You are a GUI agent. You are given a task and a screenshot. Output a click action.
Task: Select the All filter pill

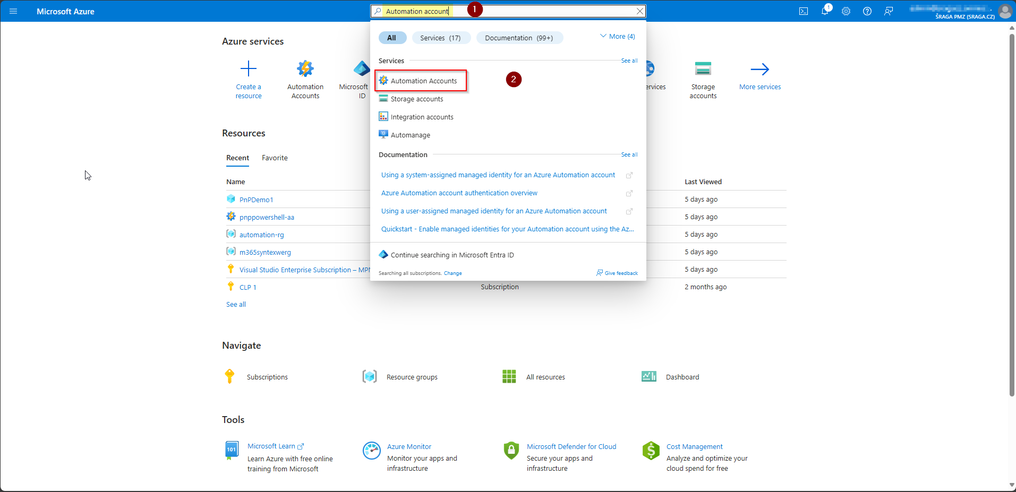pos(392,38)
